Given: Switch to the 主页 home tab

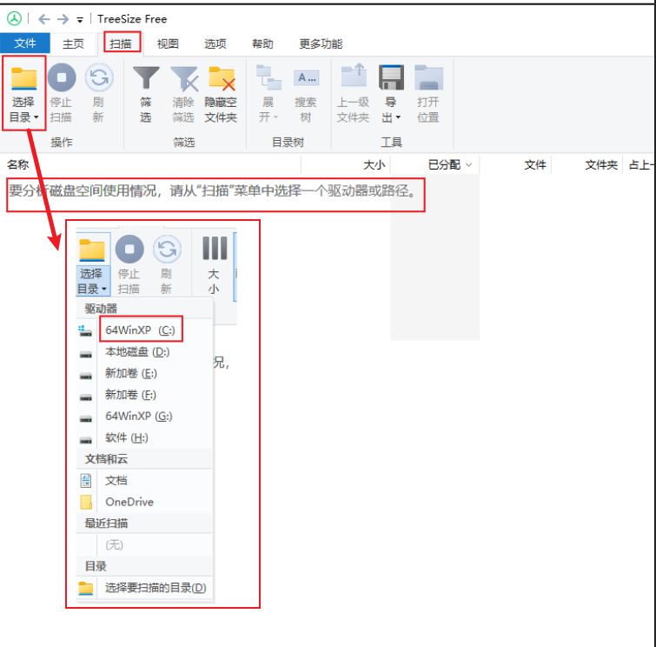Looking at the screenshot, I should click(x=73, y=43).
